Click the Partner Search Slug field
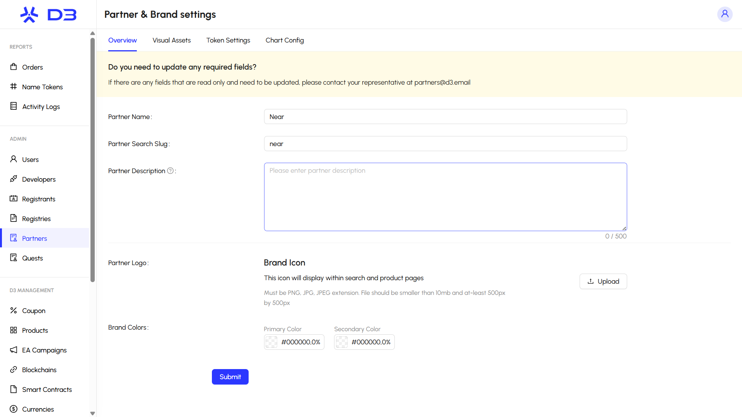The width and height of the screenshot is (742, 417). (x=445, y=144)
